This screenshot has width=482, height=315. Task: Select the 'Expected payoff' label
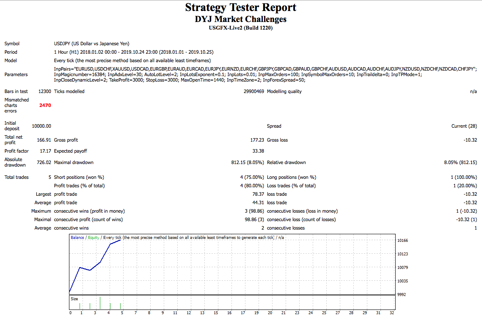70,151
